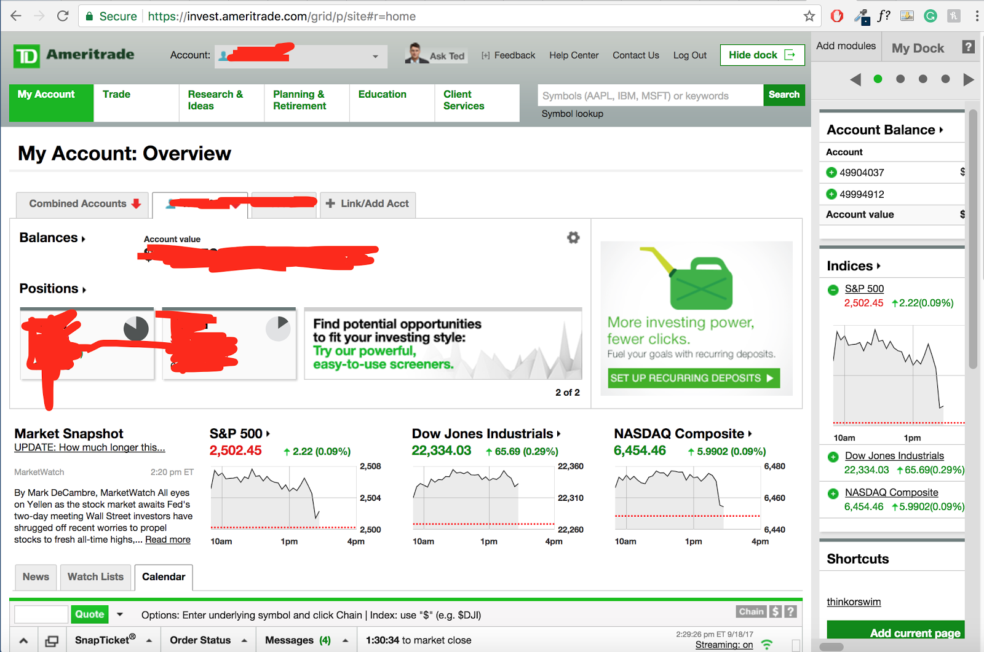Go to previous dock page with left arrow
The height and width of the screenshot is (652, 984).
point(855,79)
